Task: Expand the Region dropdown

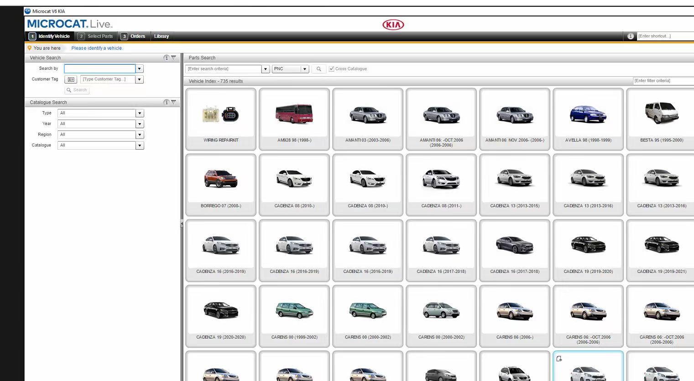Action: pyautogui.click(x=140, y=135)
